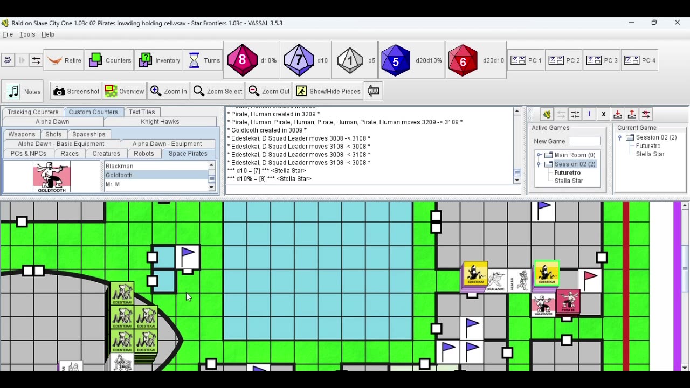The image size is (690, 388).
Task: Open the PCs & NPCs tab
Action: 29,154
